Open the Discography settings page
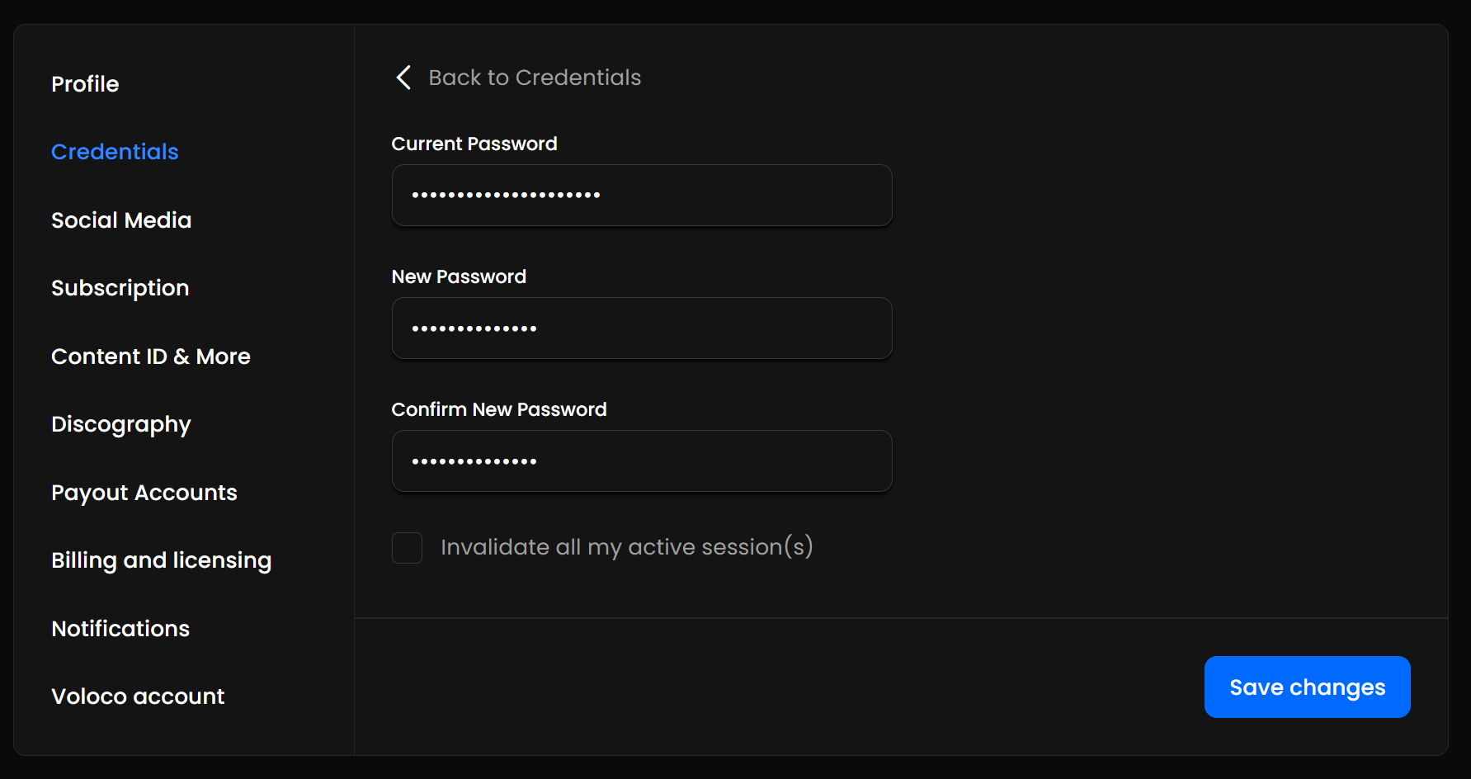Screen dimensions: 1471x779 tap(121, 424)
